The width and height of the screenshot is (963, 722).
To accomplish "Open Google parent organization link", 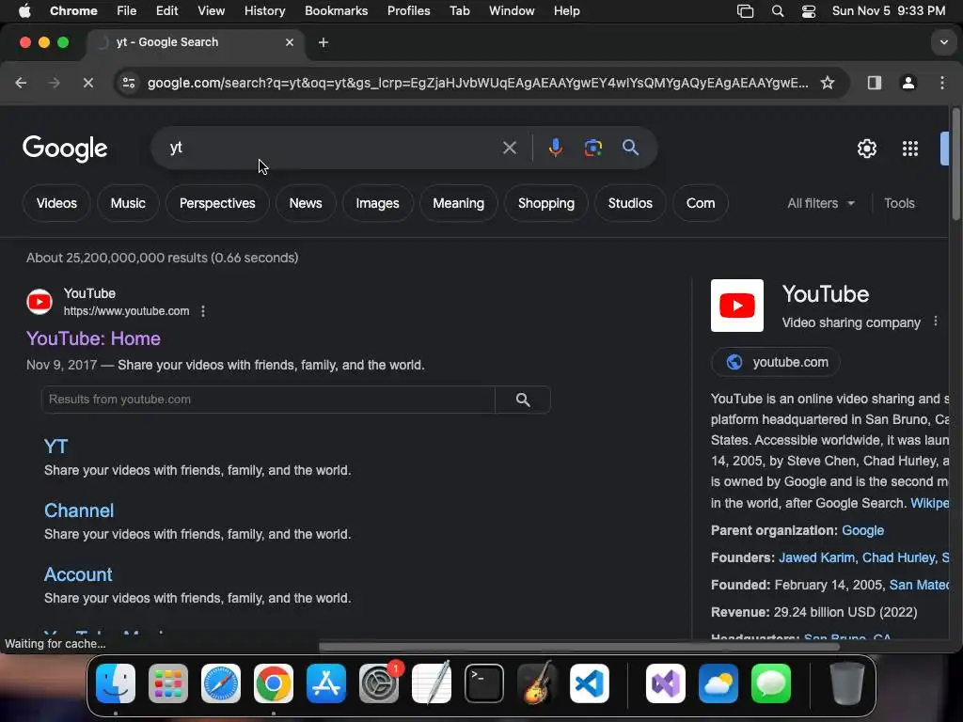I will pyautogui.click(x=862, y=530).
